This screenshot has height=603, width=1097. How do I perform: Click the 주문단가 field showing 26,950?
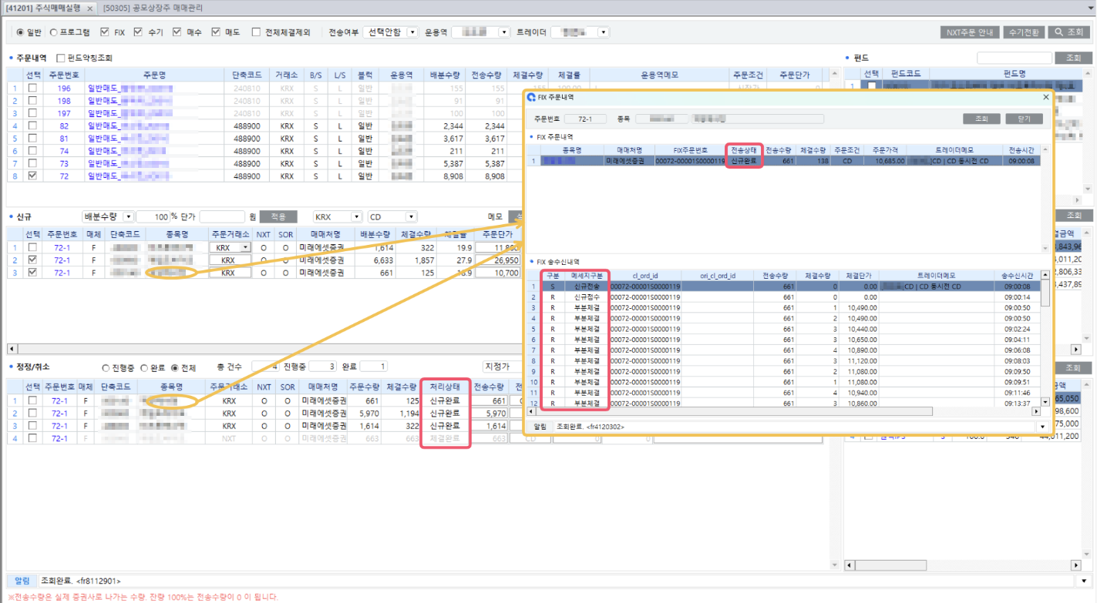point(498,260)
